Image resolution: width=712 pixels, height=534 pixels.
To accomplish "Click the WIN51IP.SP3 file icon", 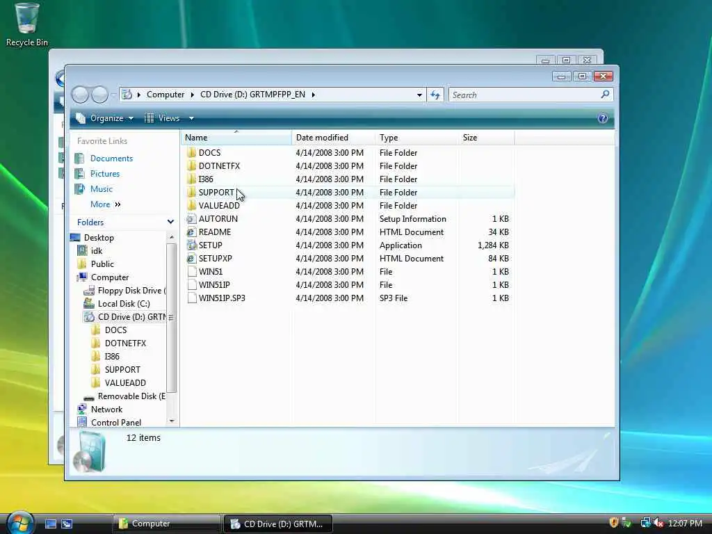I will [192, 298].
